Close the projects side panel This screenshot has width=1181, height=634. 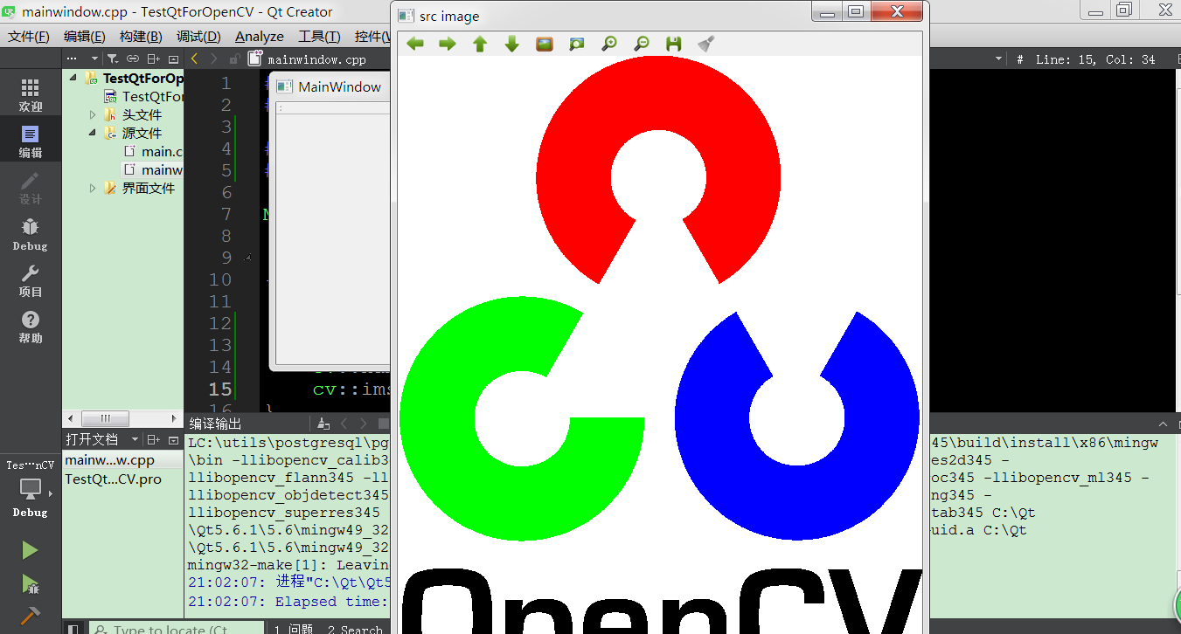click(x=173, y=59)
